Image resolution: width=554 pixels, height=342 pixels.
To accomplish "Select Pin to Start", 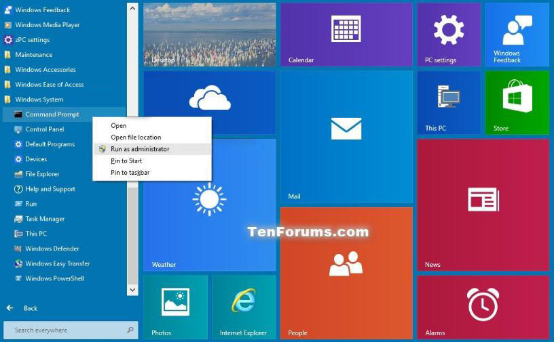I will click(x=152, y=161).
